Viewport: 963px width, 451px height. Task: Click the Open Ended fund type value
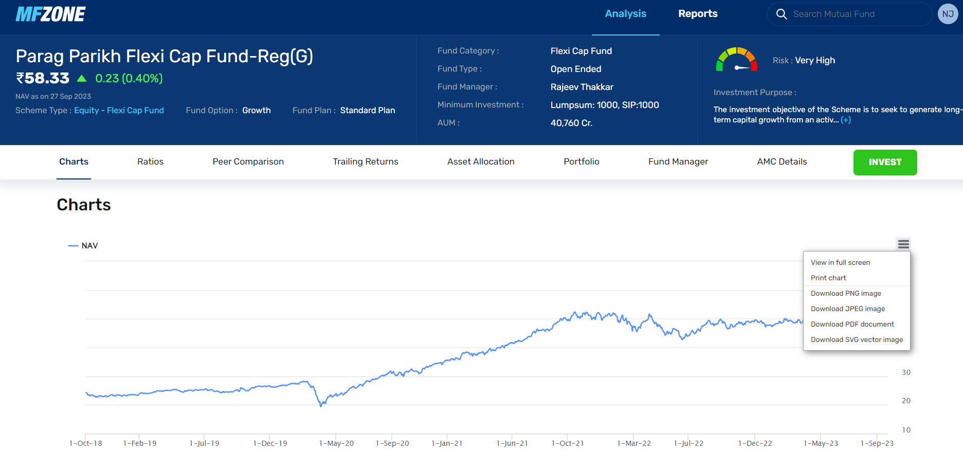click(x=576, y=69)
